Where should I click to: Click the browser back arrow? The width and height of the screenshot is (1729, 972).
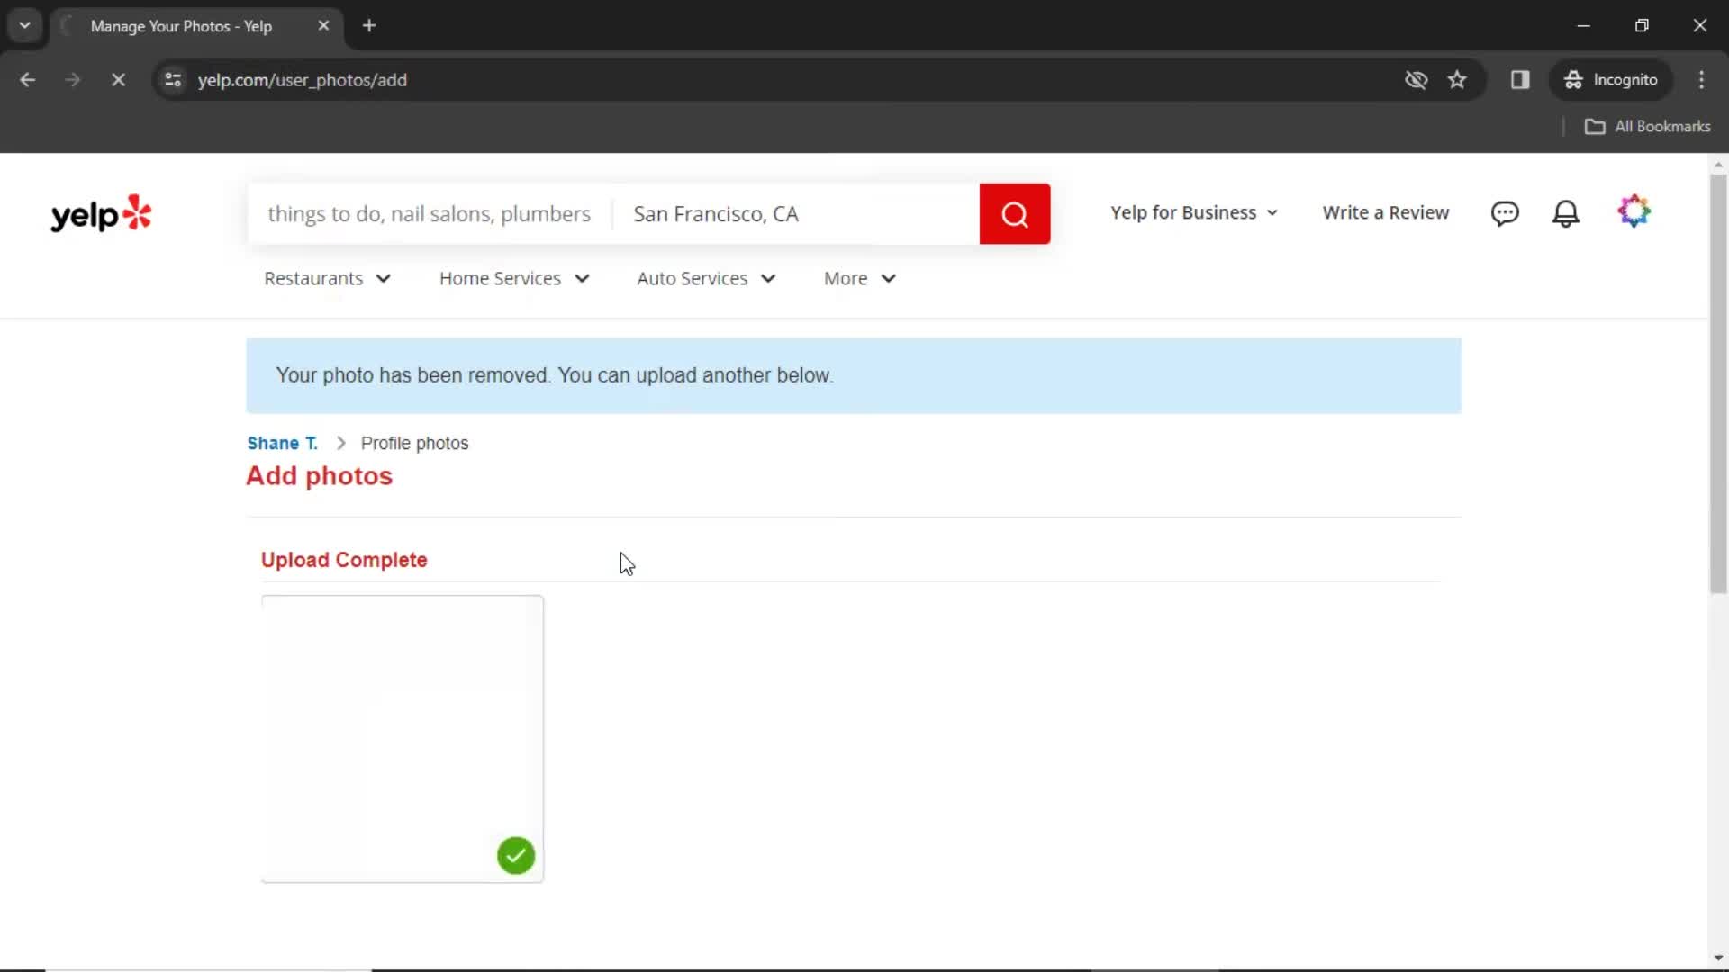27,80
